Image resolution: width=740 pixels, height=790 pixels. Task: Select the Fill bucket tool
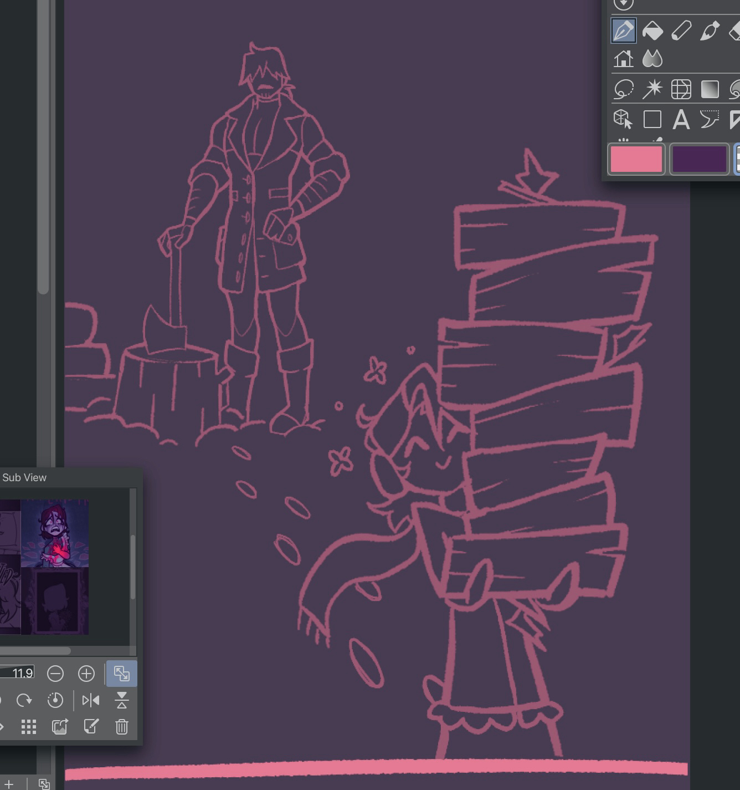[x=652, y=30]
